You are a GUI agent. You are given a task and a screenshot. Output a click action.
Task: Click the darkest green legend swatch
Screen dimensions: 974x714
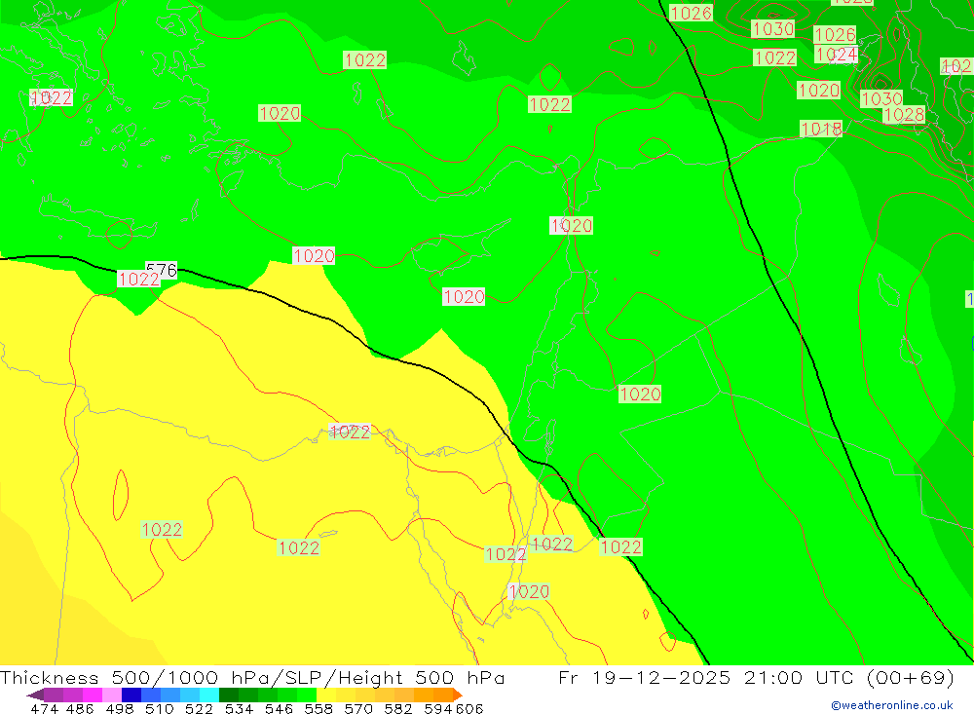229,695
